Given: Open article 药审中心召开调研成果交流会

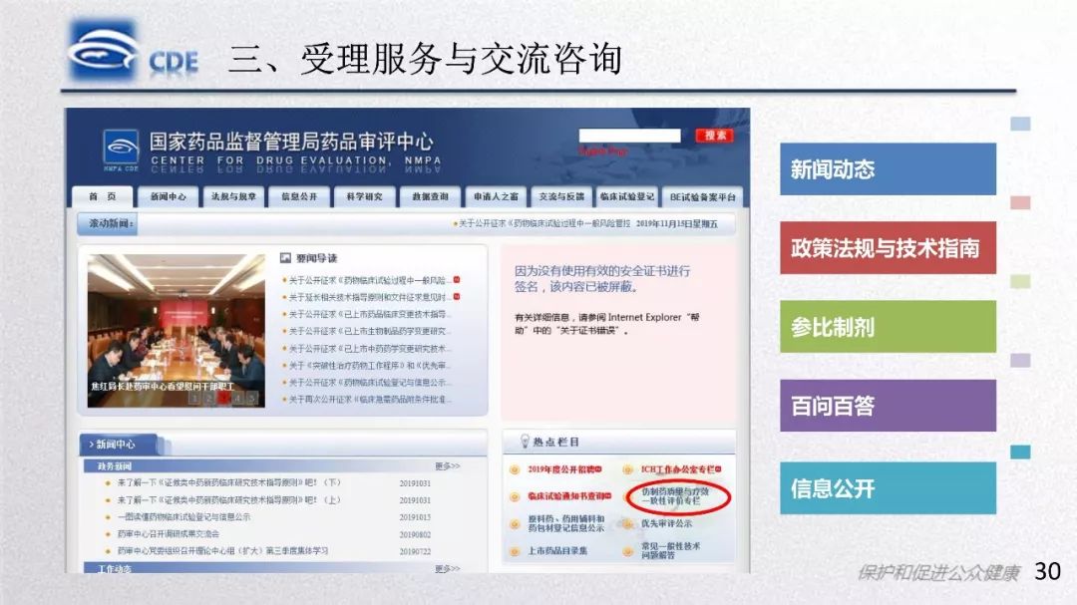Looking at the screenshot, I should [169, 533].
